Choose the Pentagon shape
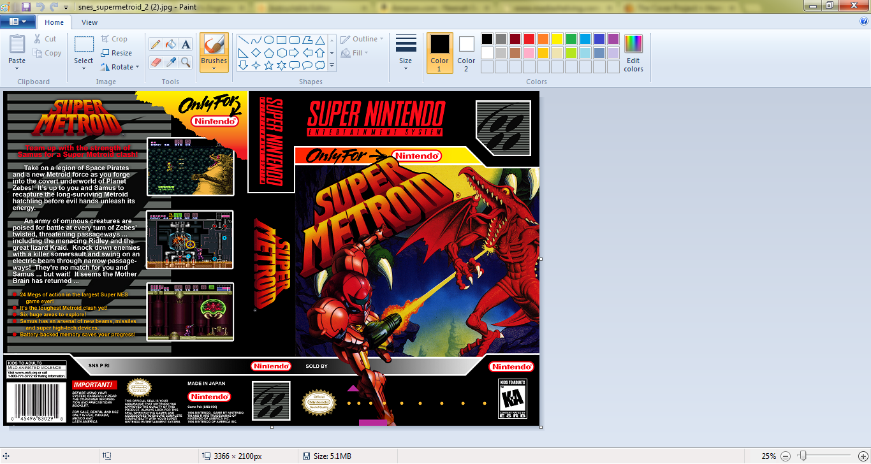Viewport: 871px width, 464px height. coord(268,52)
